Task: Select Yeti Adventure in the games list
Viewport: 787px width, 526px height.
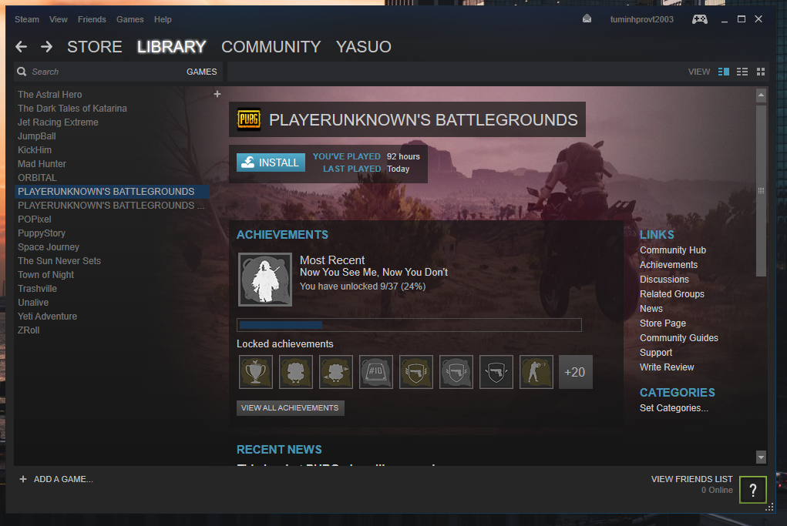Action: 47,317
